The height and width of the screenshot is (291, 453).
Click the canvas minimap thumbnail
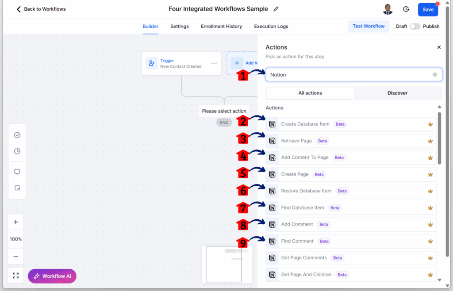pos(227,264)
